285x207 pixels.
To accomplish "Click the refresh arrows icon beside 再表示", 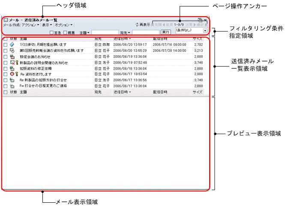I will click(137, 24).
